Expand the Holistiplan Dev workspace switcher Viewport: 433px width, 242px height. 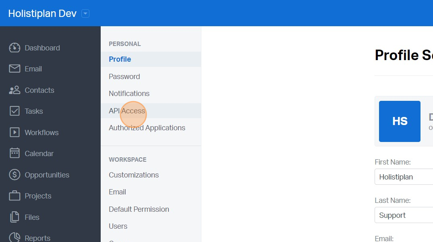(x=85, y=13)
